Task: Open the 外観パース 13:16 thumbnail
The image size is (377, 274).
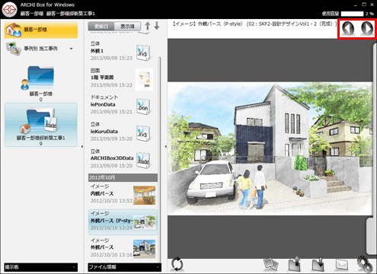Action: pos(144,249)
